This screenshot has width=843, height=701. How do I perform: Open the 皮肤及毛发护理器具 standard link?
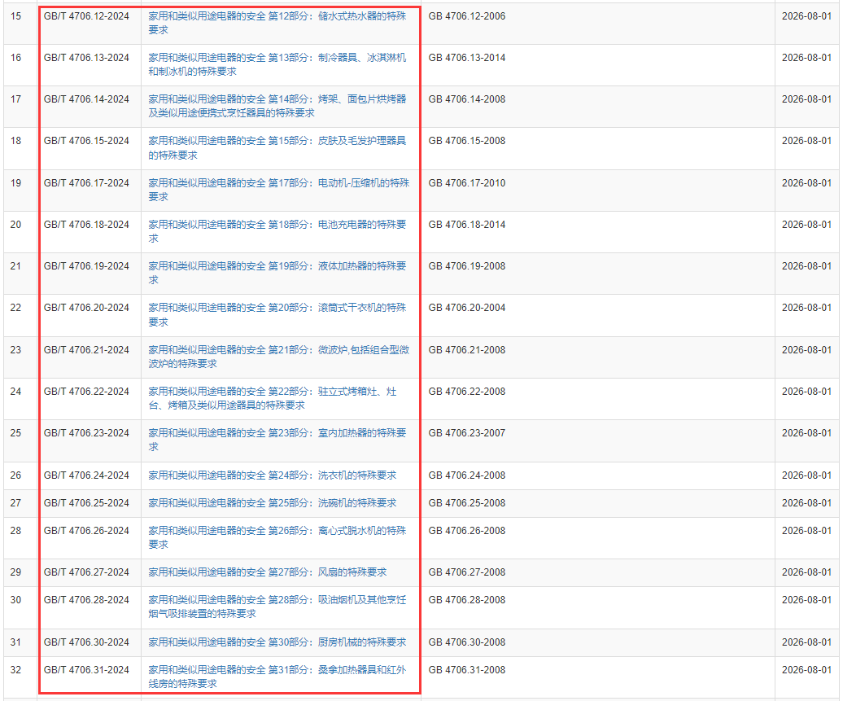[x=277, y=141]
